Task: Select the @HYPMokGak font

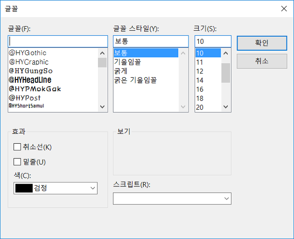Action: pyautogui.click(x=53, y=89)
